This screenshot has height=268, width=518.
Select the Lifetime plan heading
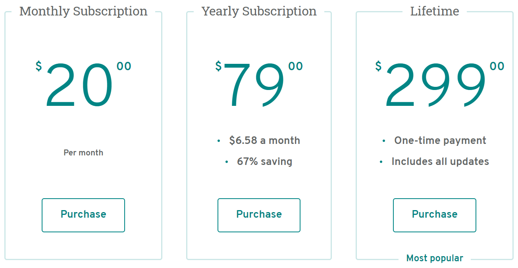[435, 11]
